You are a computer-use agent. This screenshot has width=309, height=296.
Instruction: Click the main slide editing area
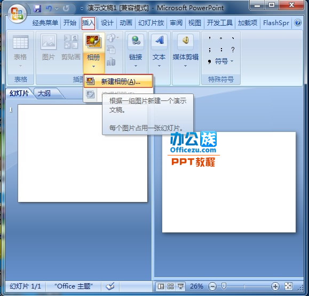point(229,182)
